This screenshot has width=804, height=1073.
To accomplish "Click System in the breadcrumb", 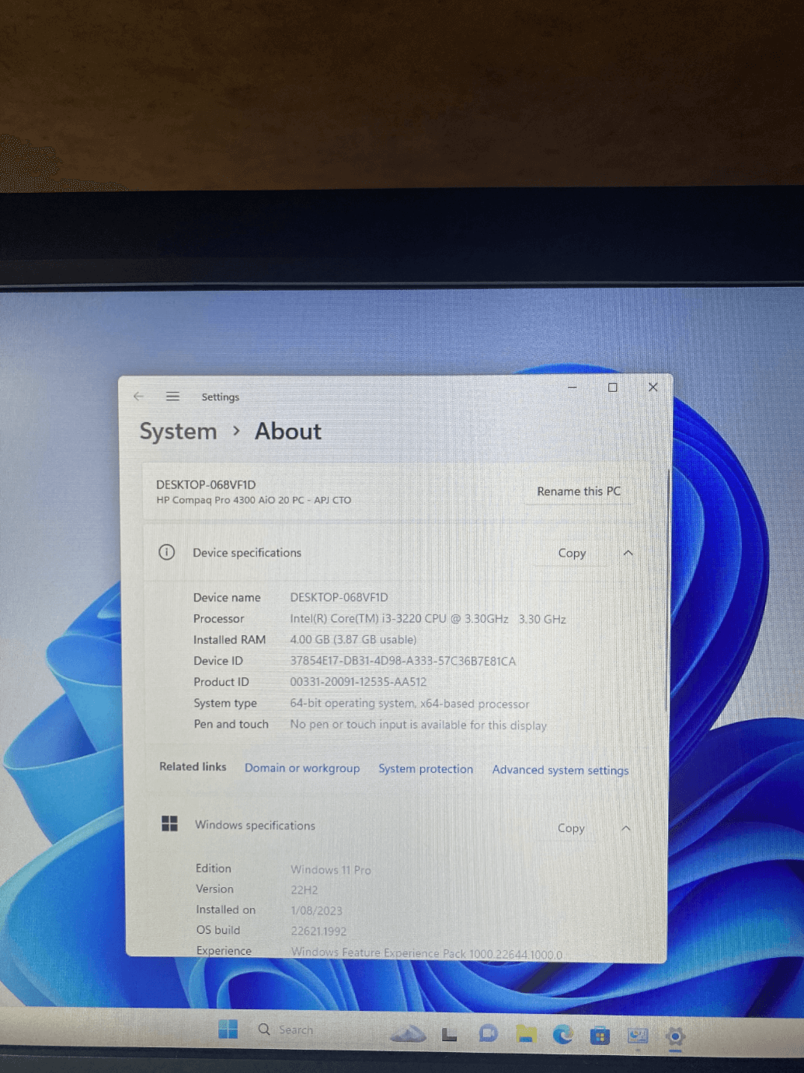I will 178,432.
